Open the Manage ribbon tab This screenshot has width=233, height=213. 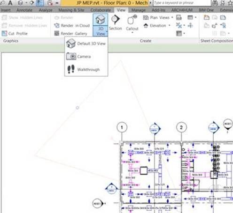[139, 10]
